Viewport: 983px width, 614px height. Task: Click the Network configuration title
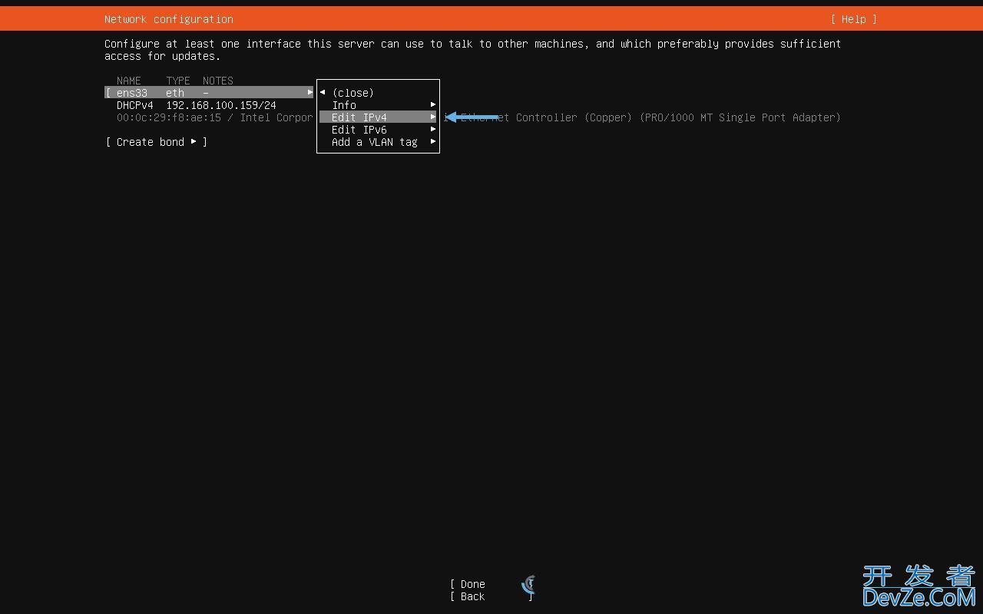pos(169,19)
